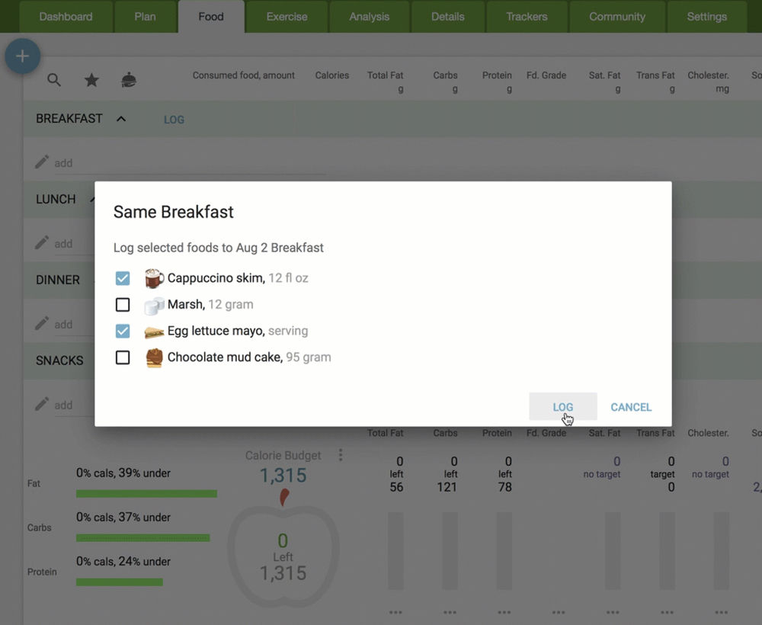Uncheck the Egg lettuce mayo checkbox

tap(123, 331)
